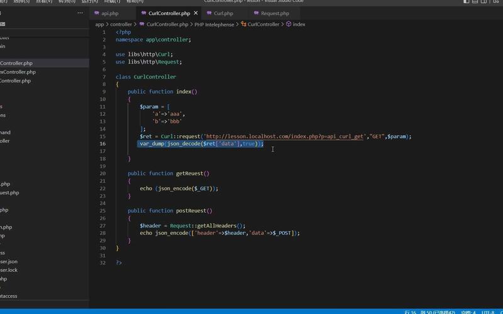This screenshot has height=314, width=503.
Task: Click the 'class CurlController' declaration
Action: tap(146, 77)
